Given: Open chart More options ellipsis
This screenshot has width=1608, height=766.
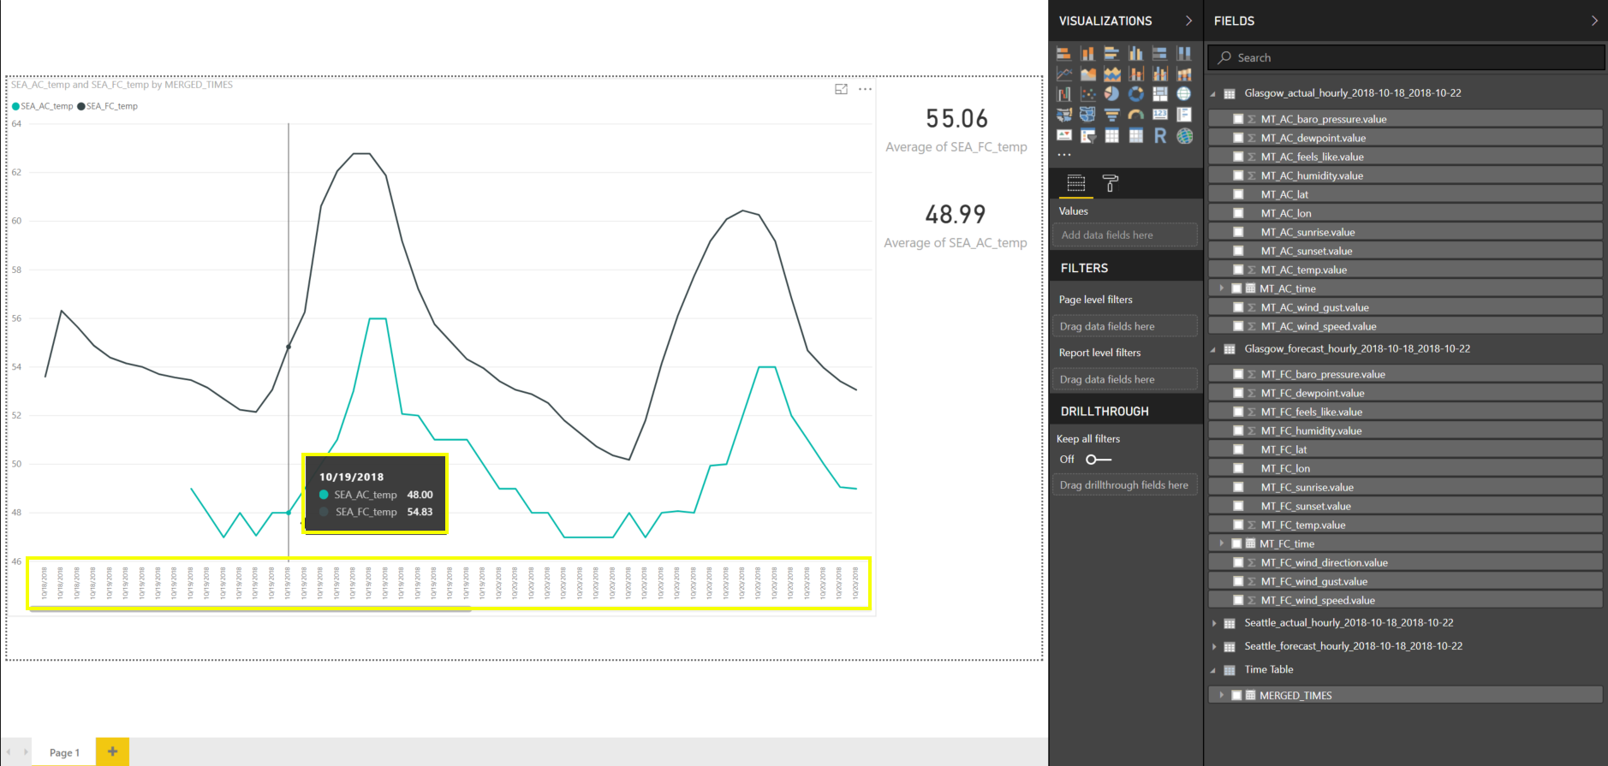Looking at the screenshot, I should (865, 89).
